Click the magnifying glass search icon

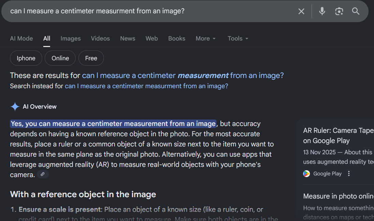[x=356, y=11]
